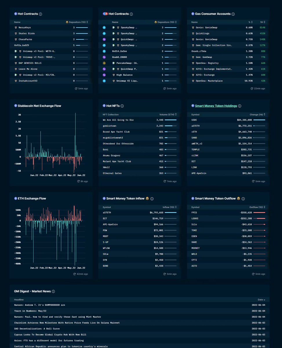Sort Gas Consumer Accounts by % column

coord(251,22)
